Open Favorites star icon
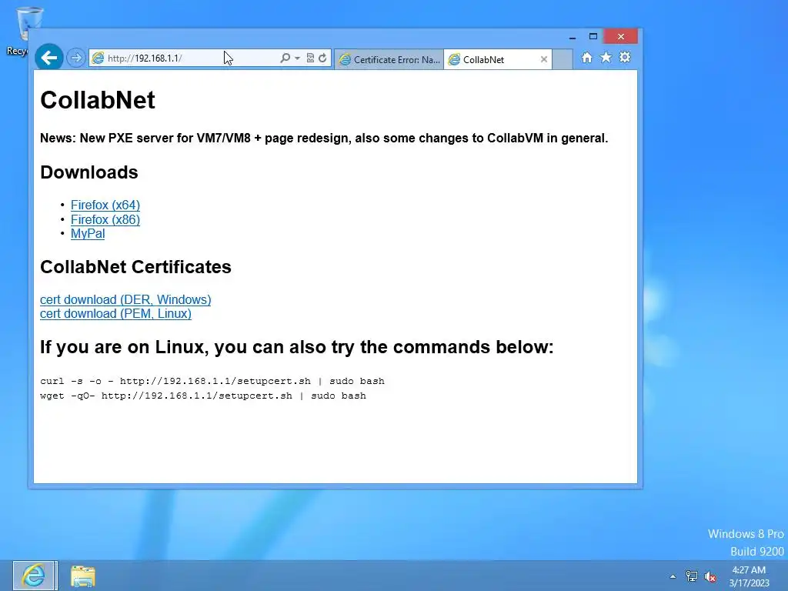788x591 pixels. tap(606, 57)
